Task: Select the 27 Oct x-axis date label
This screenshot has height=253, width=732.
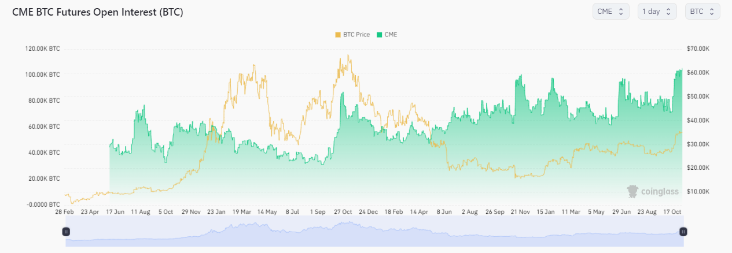Action: point(344,212)
